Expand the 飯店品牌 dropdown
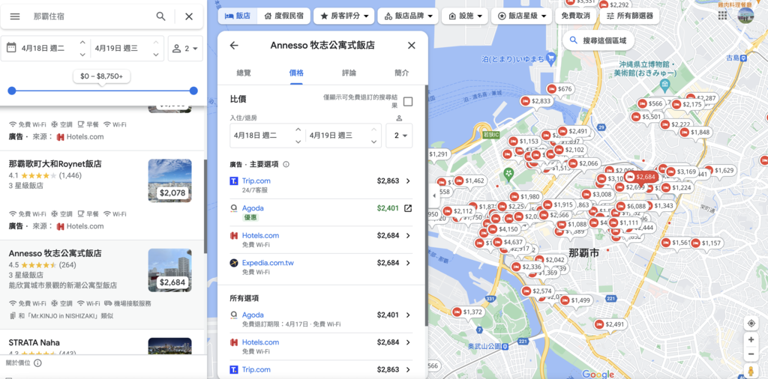The image size is (768, 379). 407,16
